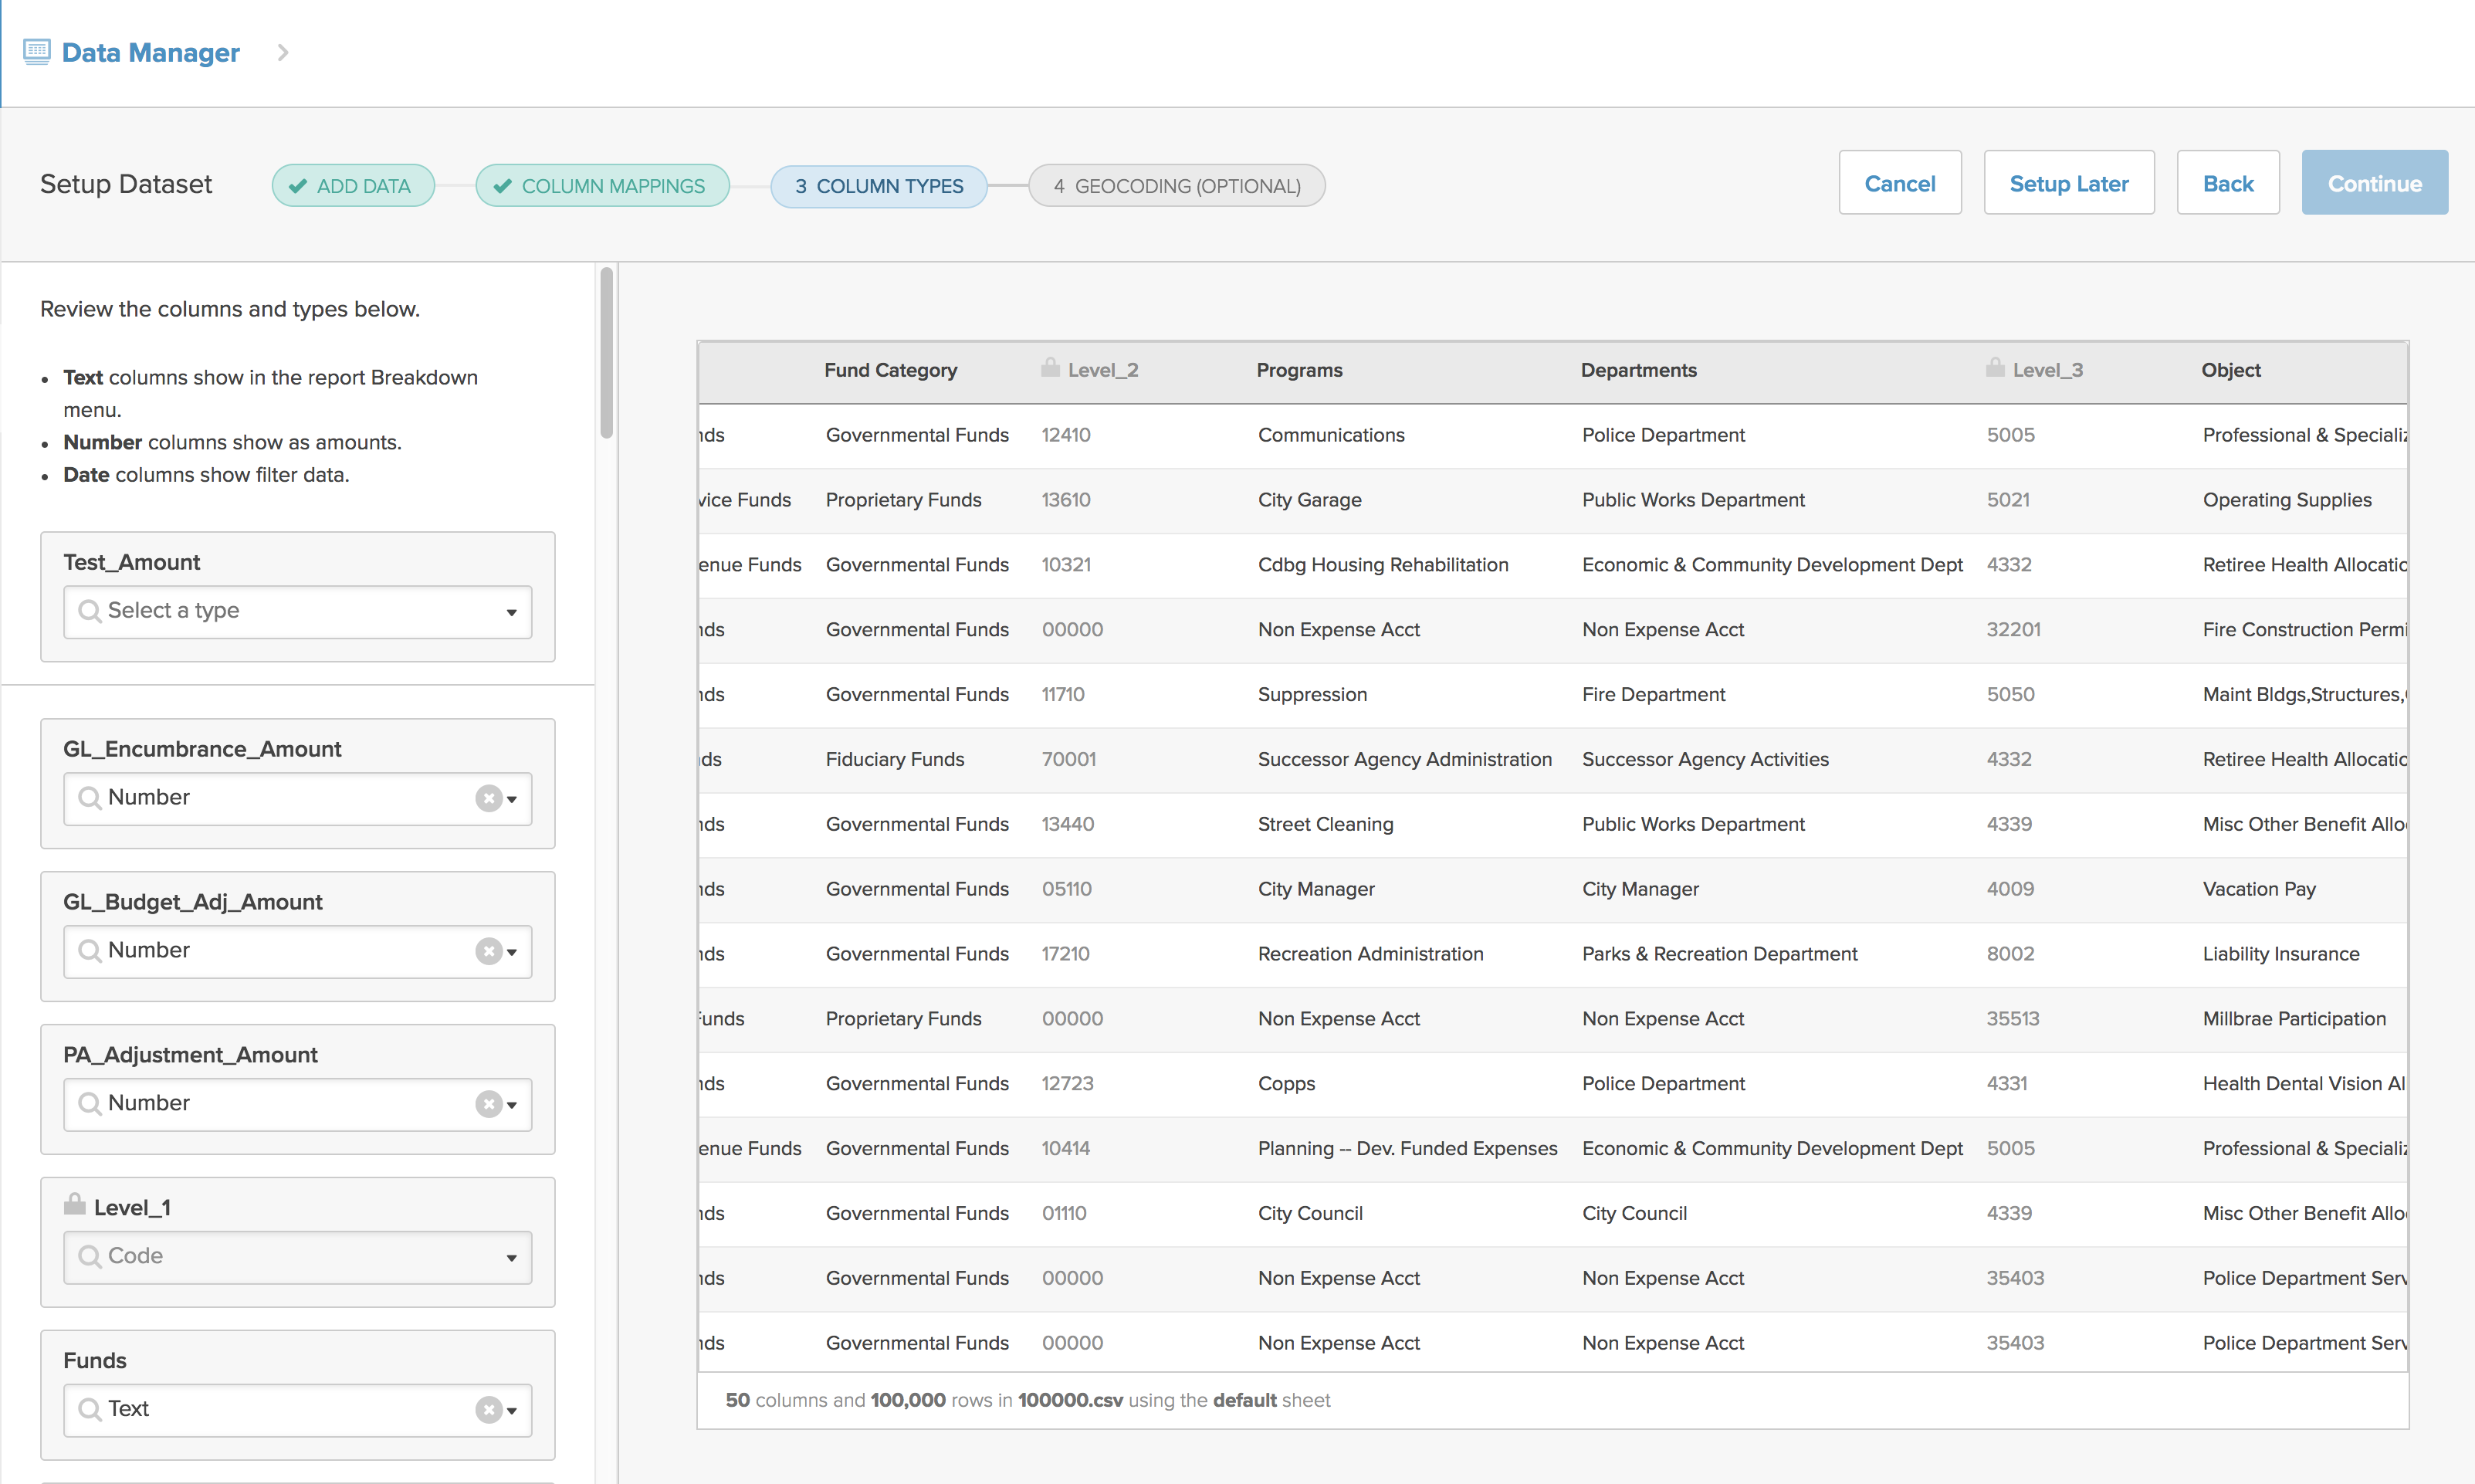Click the 'Operating Supplies' cell
This screenshot has height=1484, width=2475.
[2287, 500]
